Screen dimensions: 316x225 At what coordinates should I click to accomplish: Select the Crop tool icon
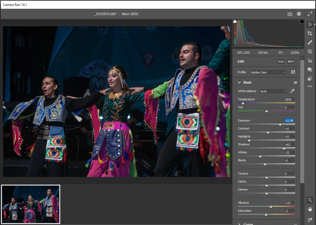click(x=310, y=33)
